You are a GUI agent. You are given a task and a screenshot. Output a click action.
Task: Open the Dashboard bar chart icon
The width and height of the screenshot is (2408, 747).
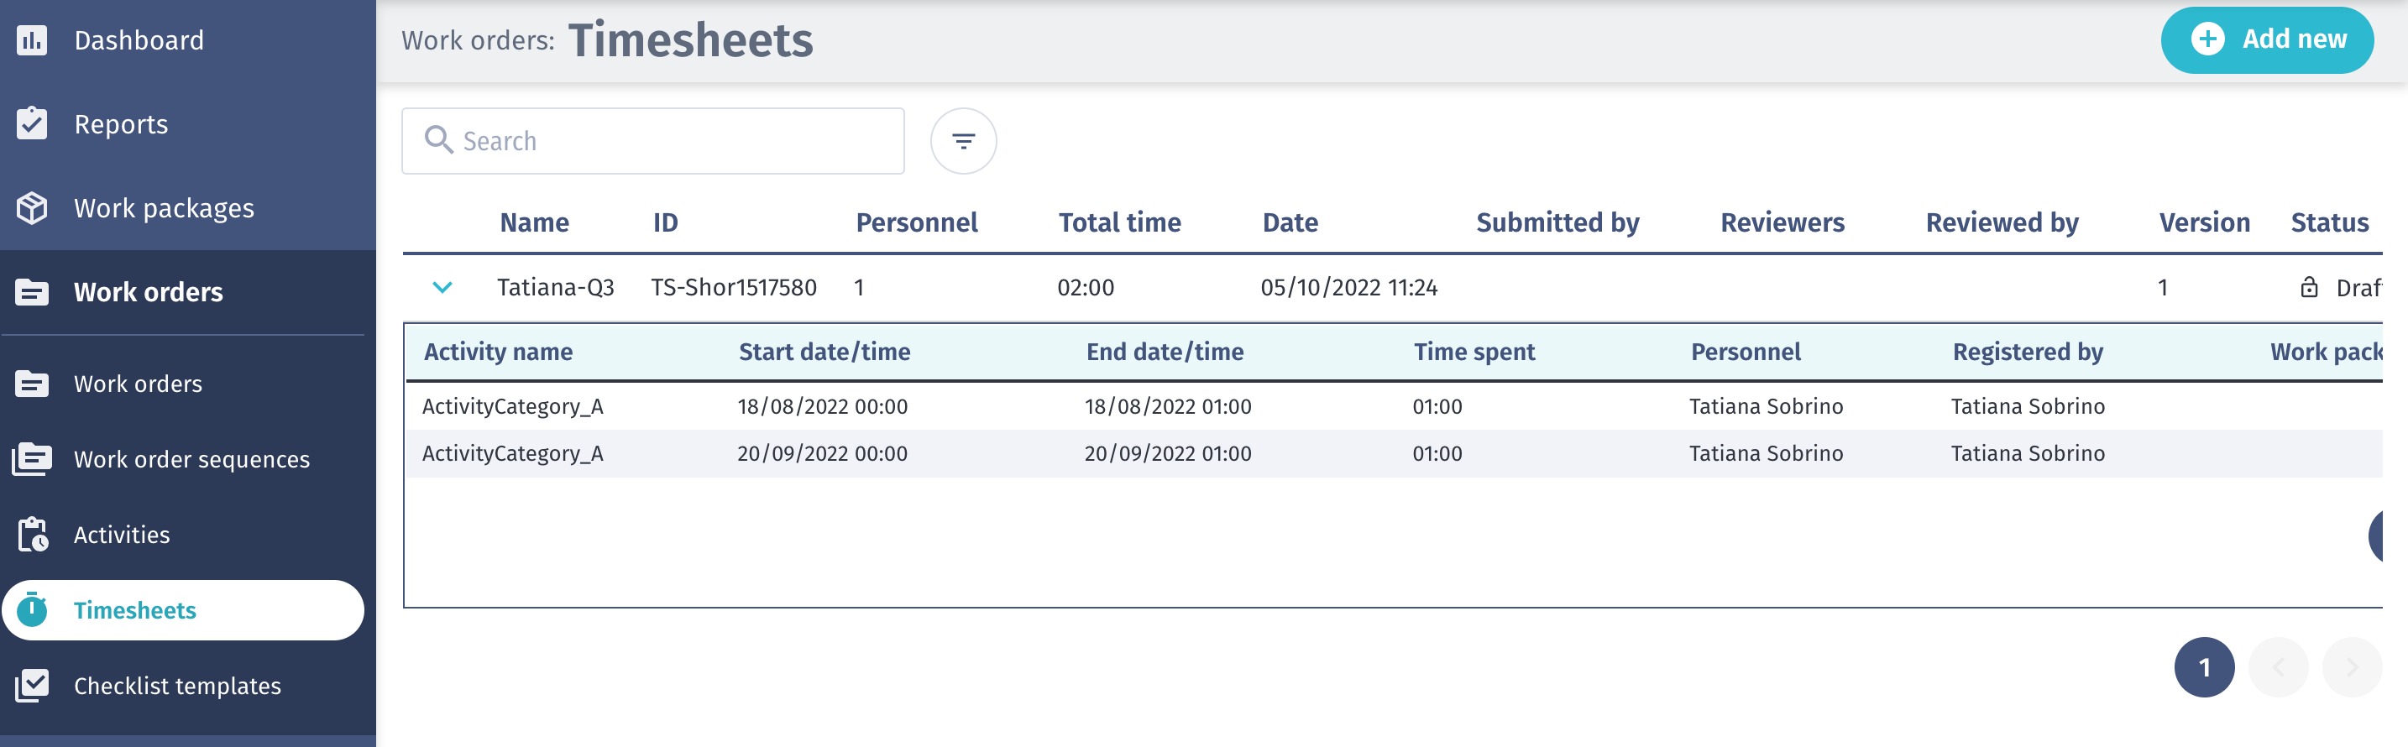(x=32, y=40)
